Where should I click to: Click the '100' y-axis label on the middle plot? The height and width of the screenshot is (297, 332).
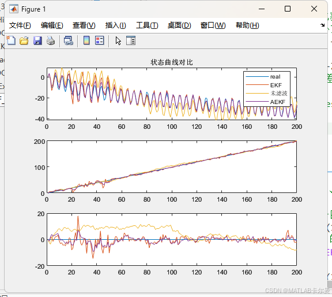point(39,168)
